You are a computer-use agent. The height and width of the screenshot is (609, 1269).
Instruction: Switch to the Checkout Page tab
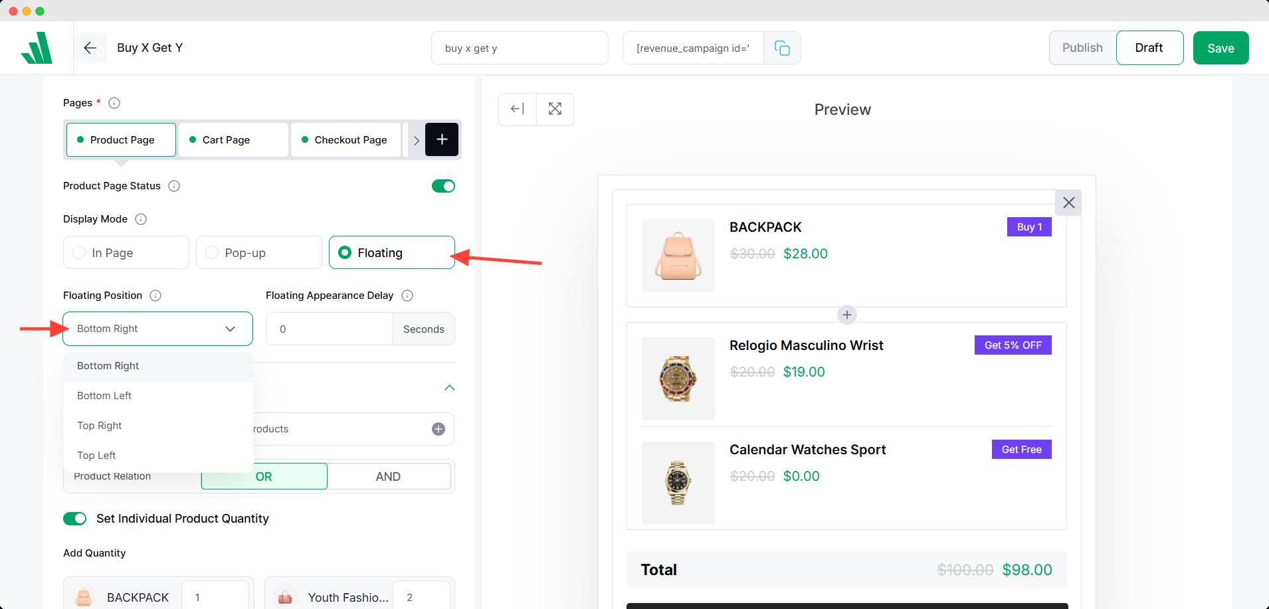click(x=346, y=139)
